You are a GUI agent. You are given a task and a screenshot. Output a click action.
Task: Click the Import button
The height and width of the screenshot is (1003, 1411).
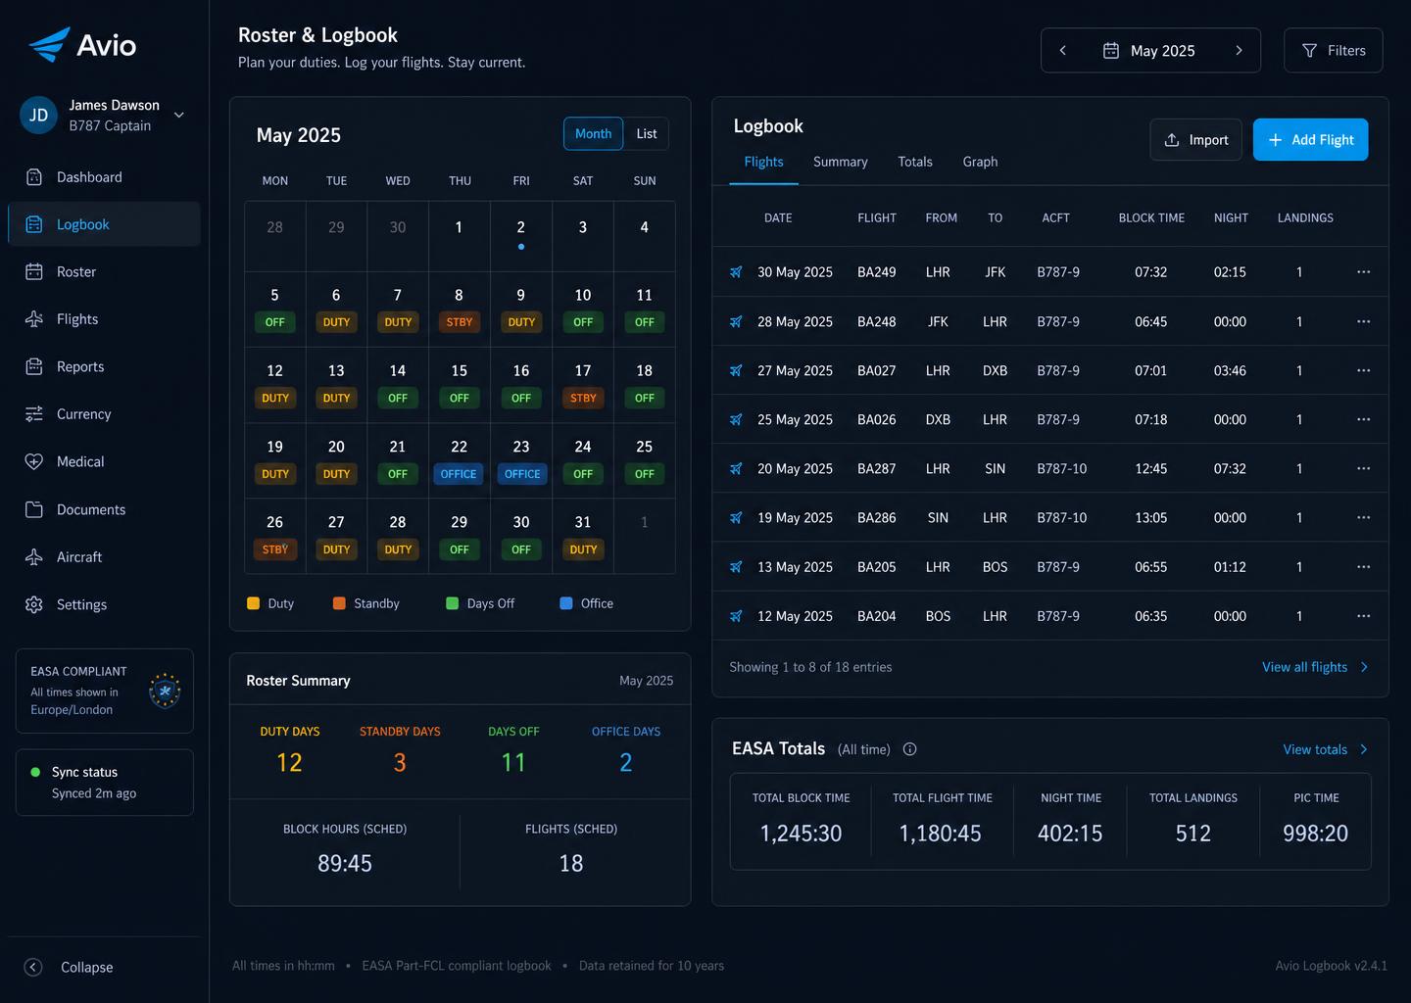[x=1195, y=140]
